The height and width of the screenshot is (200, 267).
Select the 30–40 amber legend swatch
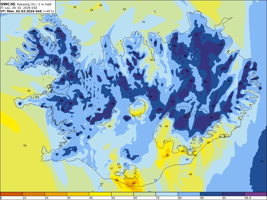(78, 194)
